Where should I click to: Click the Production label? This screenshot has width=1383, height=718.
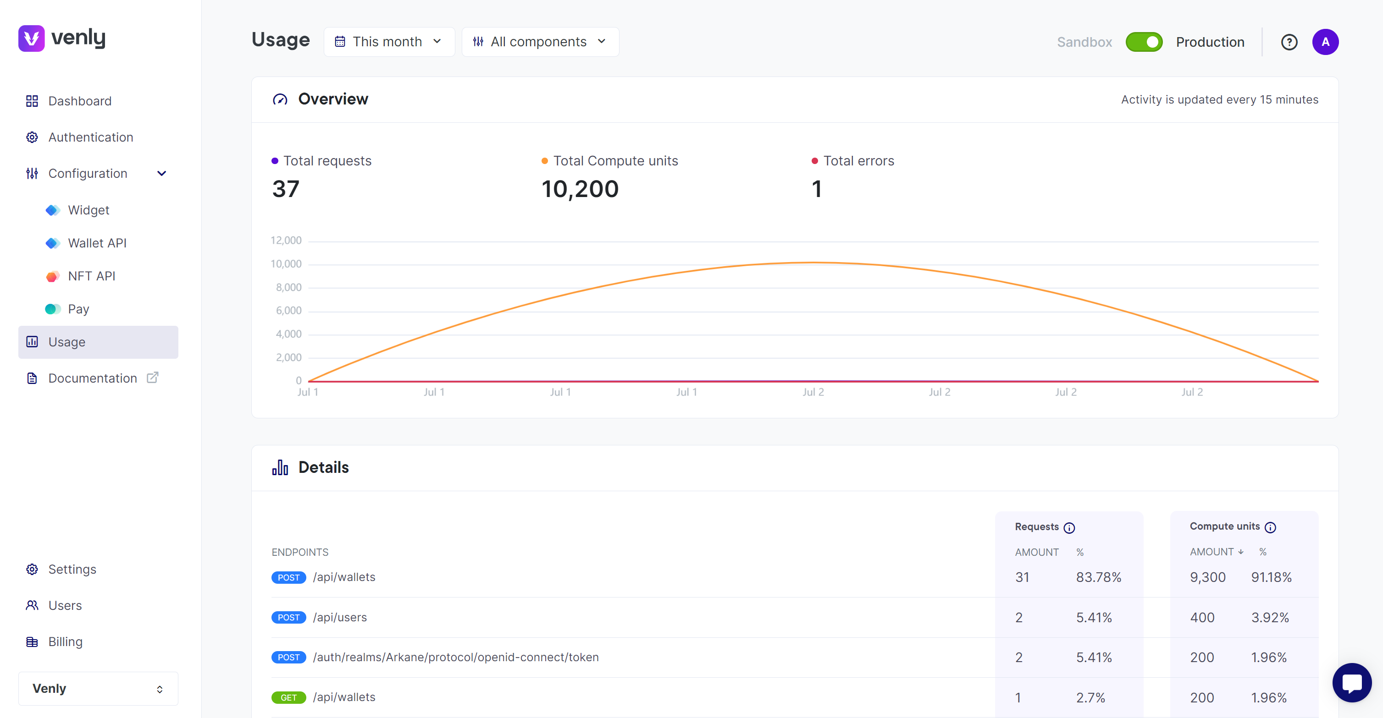tap(1210, 42)
